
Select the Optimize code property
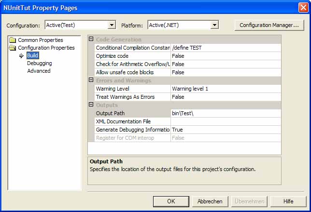pos(132,56)
